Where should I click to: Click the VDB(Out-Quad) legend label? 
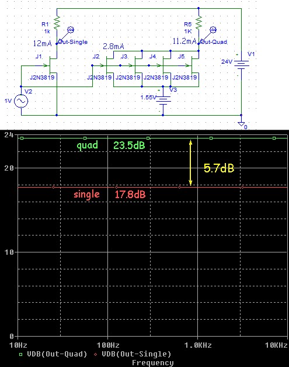coord(57,354)
